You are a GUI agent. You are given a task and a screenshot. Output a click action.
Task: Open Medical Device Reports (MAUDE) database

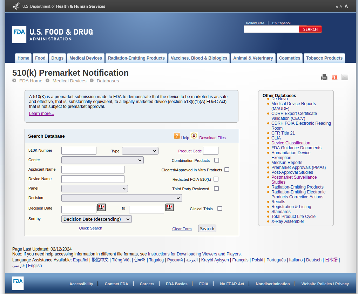coord(293,103)
